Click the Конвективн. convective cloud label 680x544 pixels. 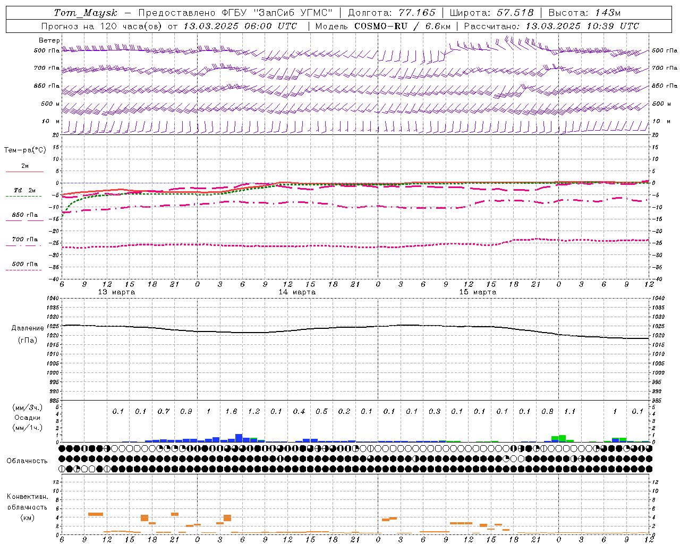(28, 497)
